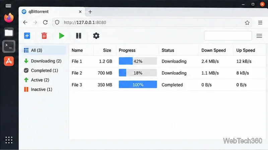This screenshot has width=268, height=150.
Task: Sort by the Name column header
Action: (77, 50)
